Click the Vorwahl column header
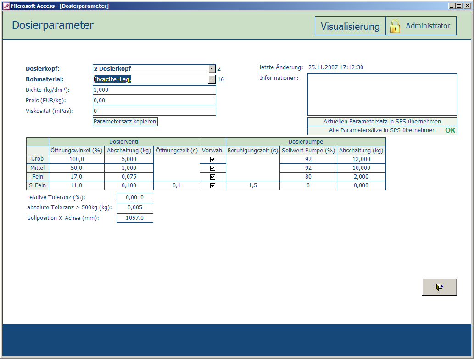Viewport: 474px width, 359px height. pos(212,151)
